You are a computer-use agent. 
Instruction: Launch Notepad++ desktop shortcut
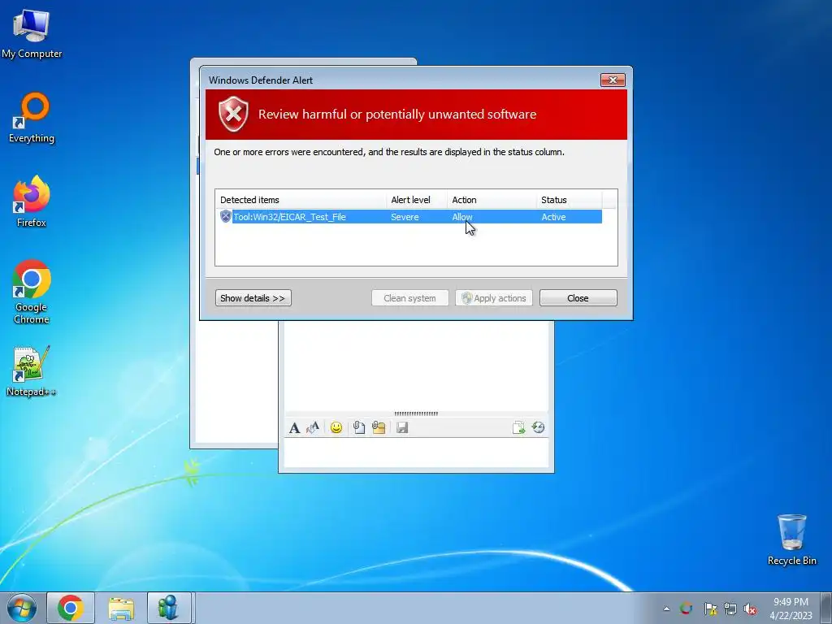(x=32, y=370)
